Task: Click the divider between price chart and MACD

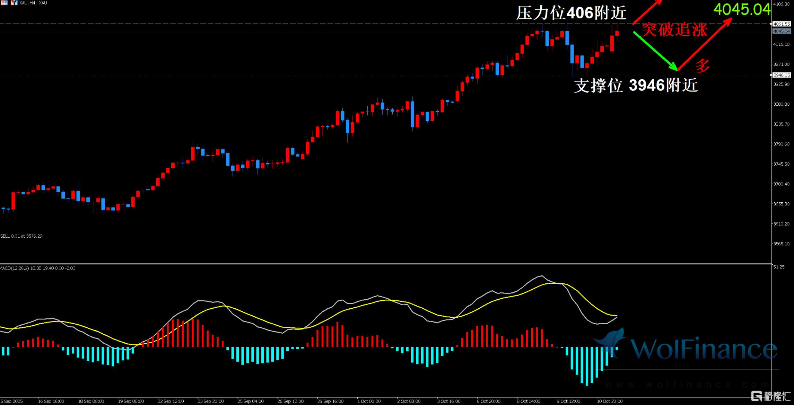Action: click(x=381, y=264)
